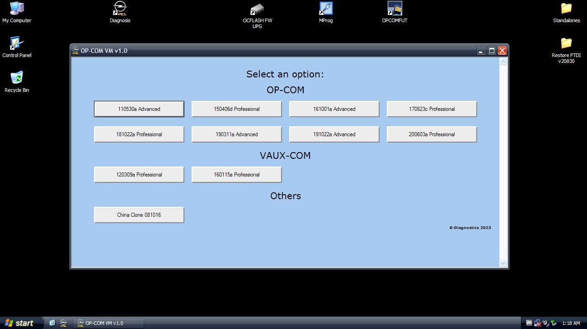Close the OP-COM VM window

pyautogui.click(x=502, y=51)
